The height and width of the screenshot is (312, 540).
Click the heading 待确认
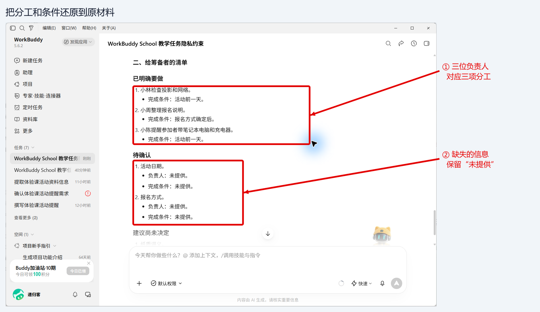click(142, 155)
